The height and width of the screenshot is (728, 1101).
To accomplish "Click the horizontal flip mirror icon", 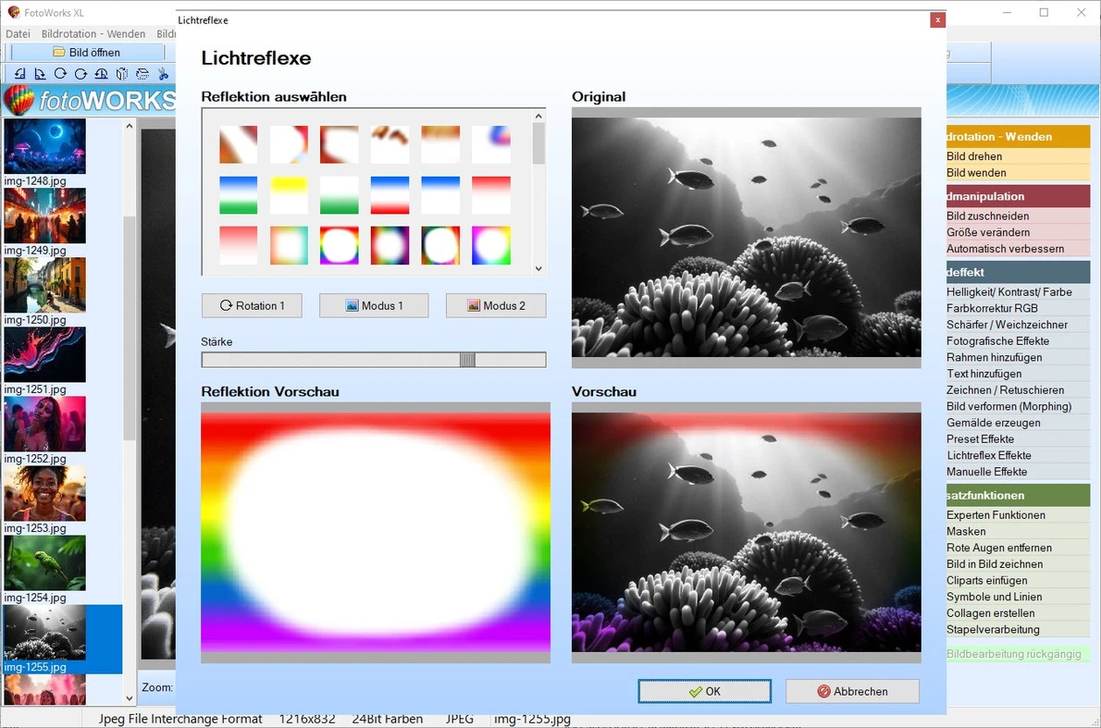I will tap(122, 74).
